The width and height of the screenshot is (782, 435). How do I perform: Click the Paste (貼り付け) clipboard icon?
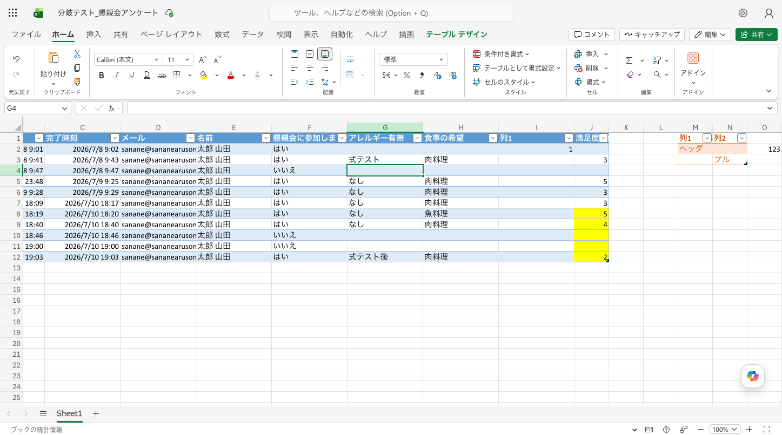click(54, 58)
